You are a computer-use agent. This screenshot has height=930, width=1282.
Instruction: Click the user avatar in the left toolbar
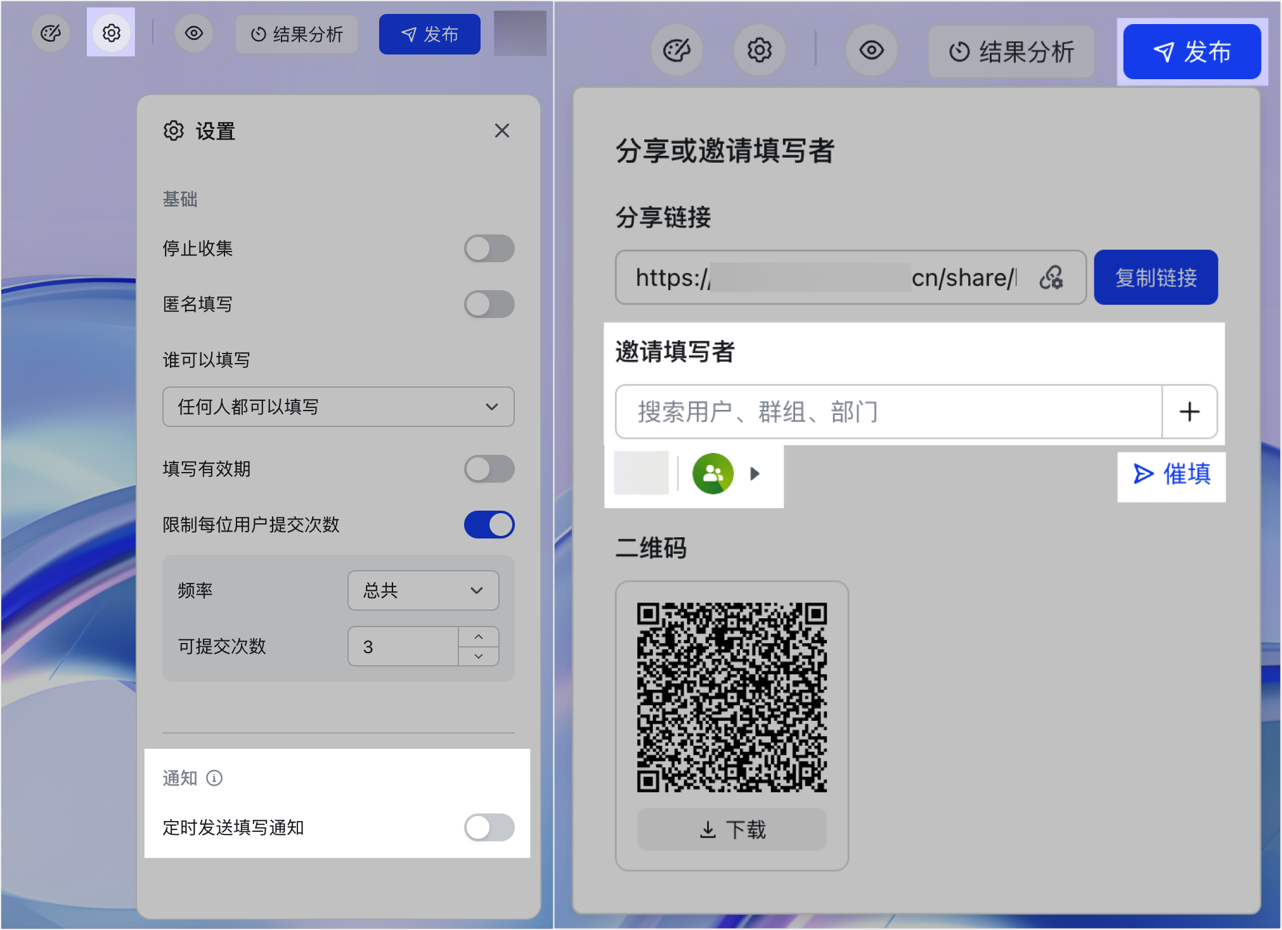coord(520,33)
